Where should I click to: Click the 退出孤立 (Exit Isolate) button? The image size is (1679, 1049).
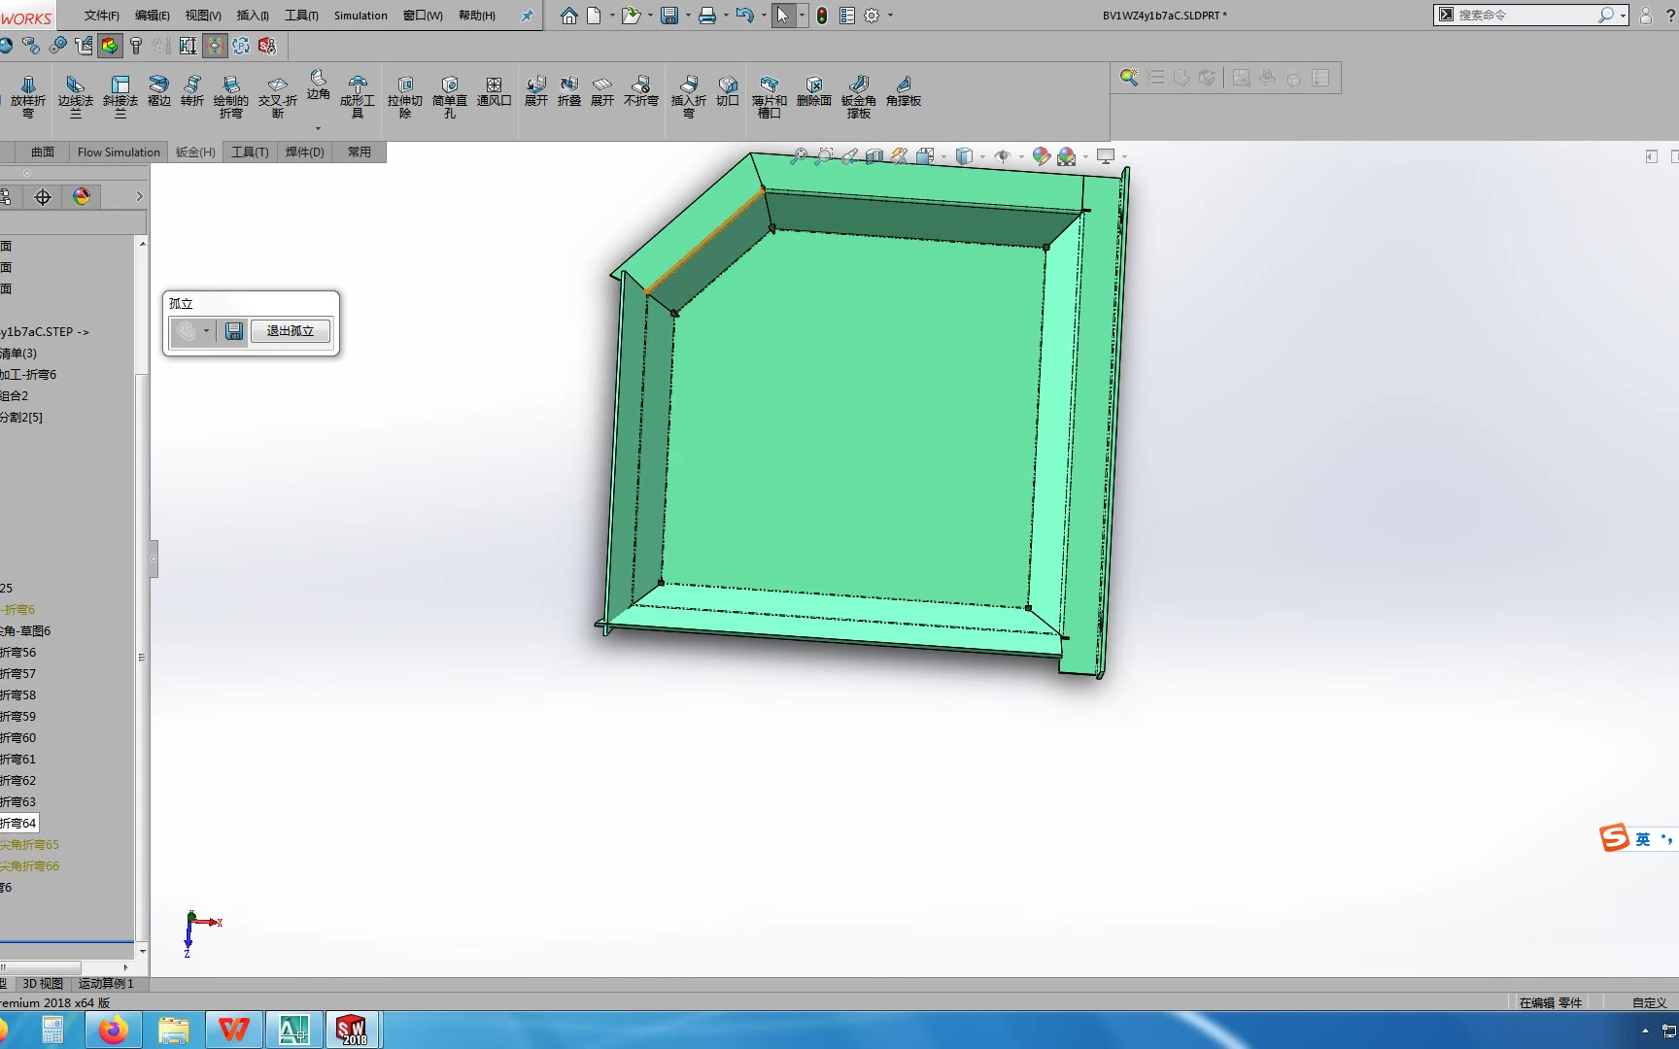(291, 331)
